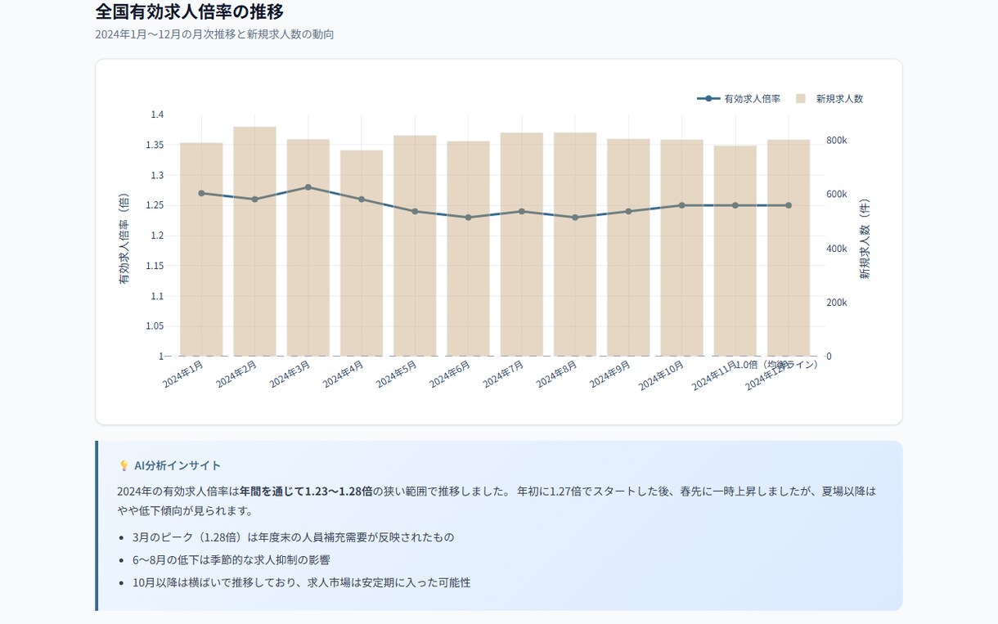Click the bullet about 10月以降は横ばい

pos(301,583)
